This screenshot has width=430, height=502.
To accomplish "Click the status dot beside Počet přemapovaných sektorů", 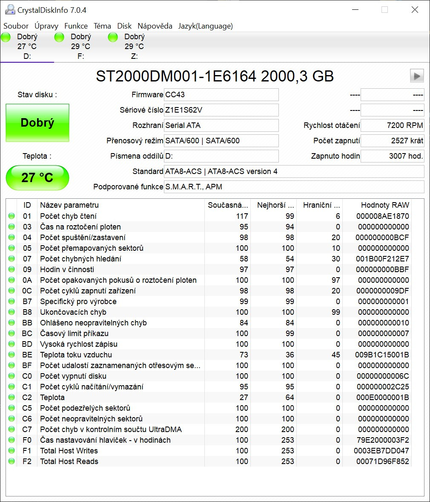I will coord(11,248).
